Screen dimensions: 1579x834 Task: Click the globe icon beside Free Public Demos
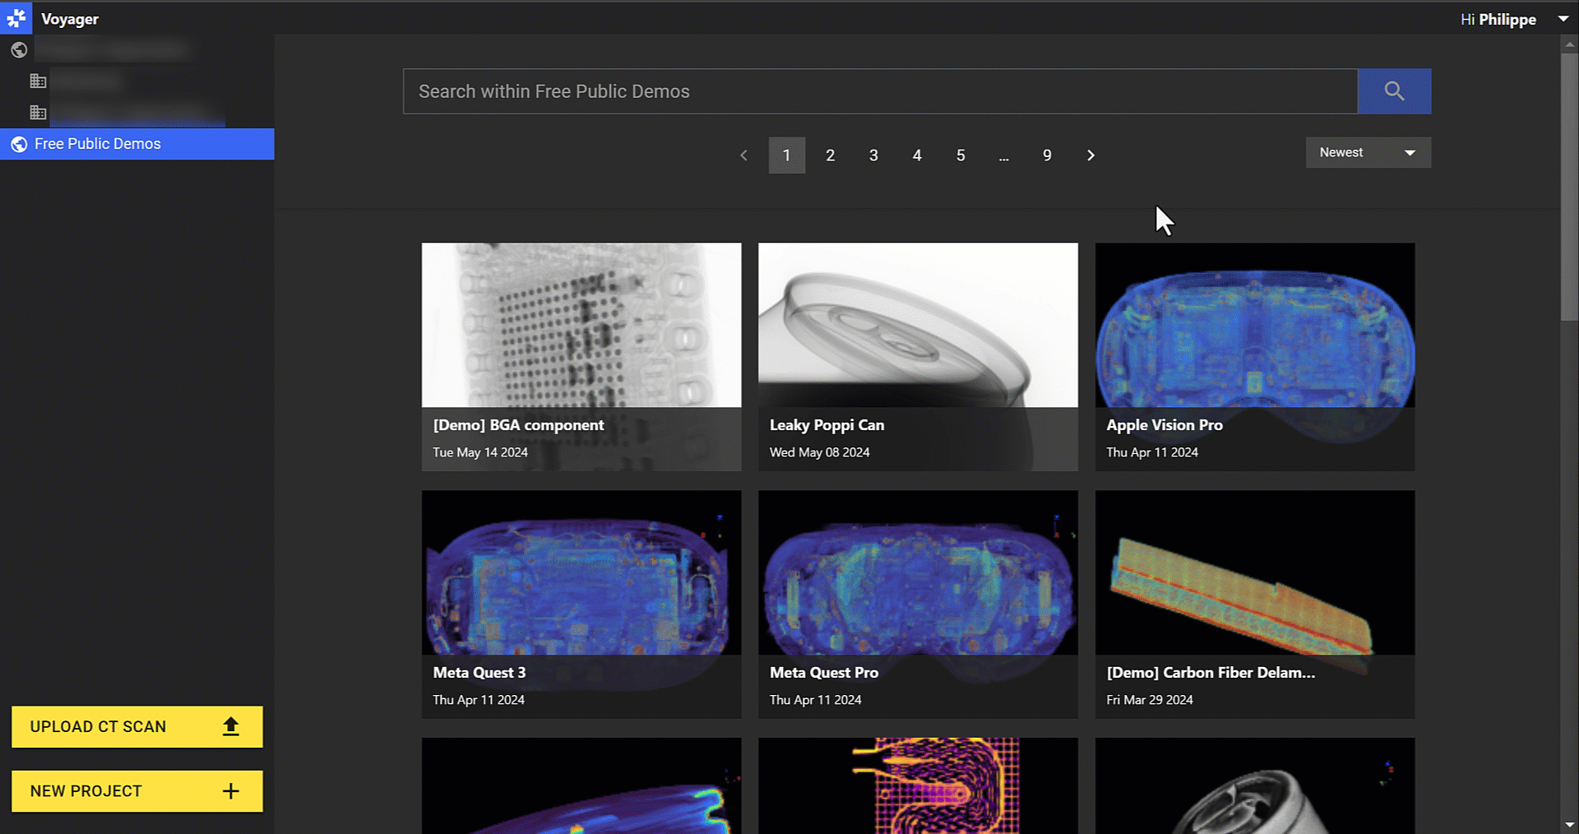click(x=19, y=144)
